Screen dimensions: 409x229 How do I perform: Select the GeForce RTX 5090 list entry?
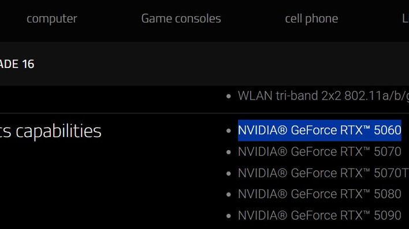tap(319, 215)
